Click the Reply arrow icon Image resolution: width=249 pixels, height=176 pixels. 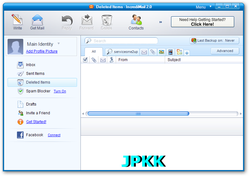click(x=67, y=20)
